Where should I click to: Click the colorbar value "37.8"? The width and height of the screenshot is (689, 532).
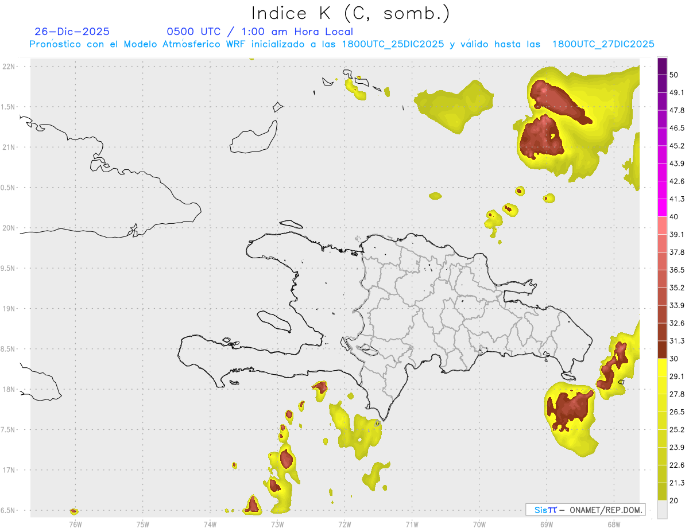[x=678, y=252]
